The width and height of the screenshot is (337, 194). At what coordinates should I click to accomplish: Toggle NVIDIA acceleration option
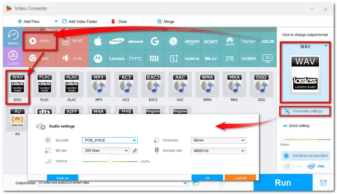coord(293,166)
